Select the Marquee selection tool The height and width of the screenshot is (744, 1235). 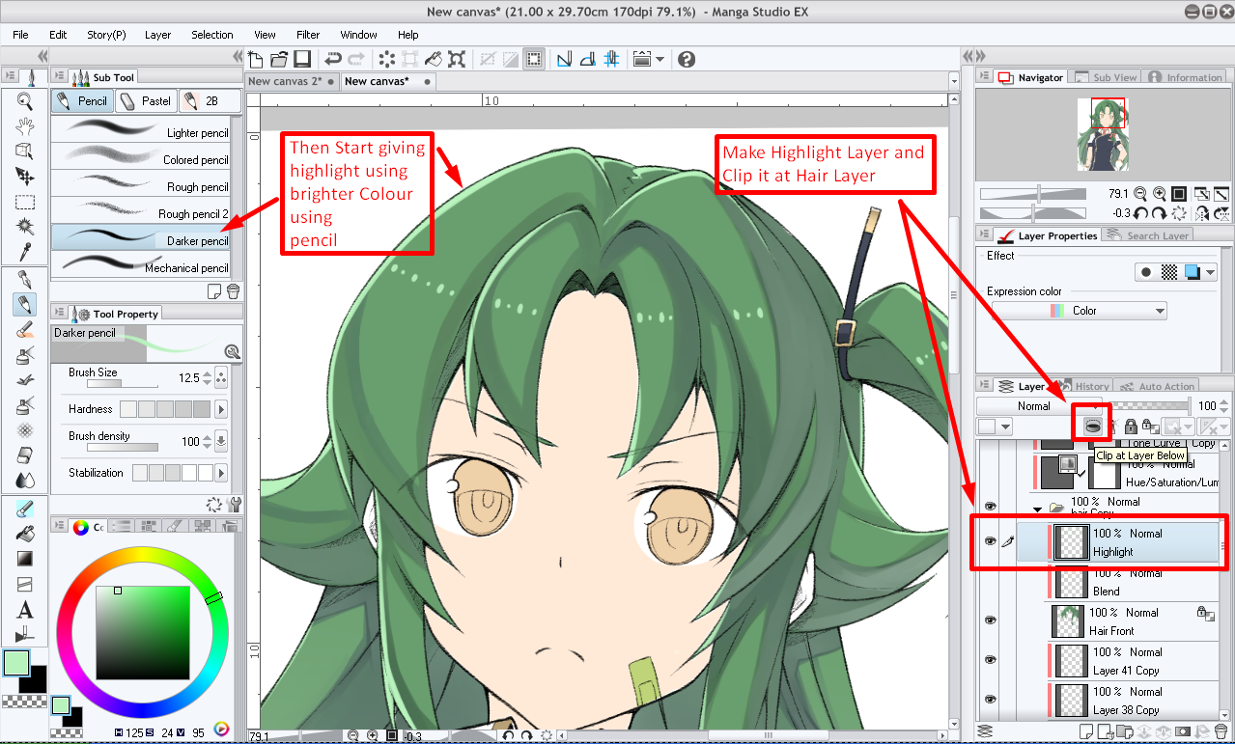tap(24, 200)
